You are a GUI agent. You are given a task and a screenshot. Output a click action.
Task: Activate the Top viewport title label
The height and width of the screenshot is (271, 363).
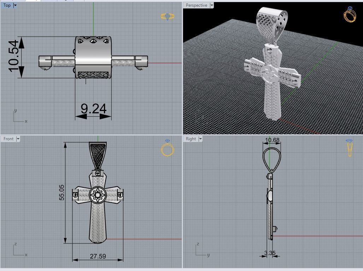point(7,5)
